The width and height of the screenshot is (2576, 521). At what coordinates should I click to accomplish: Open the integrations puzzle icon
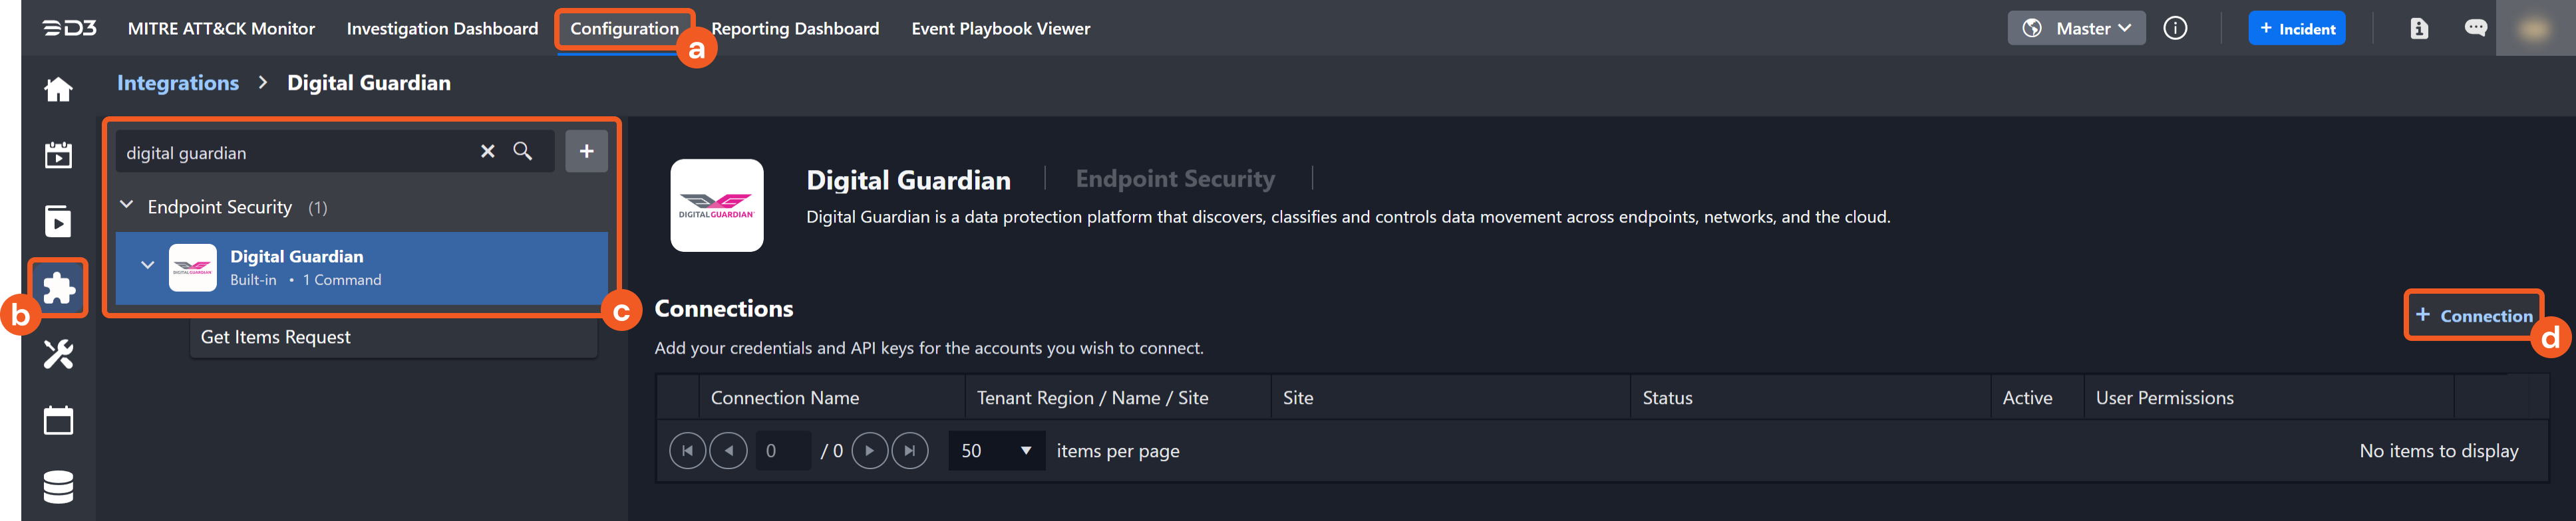pyautogui.click(x=58, y=288)
